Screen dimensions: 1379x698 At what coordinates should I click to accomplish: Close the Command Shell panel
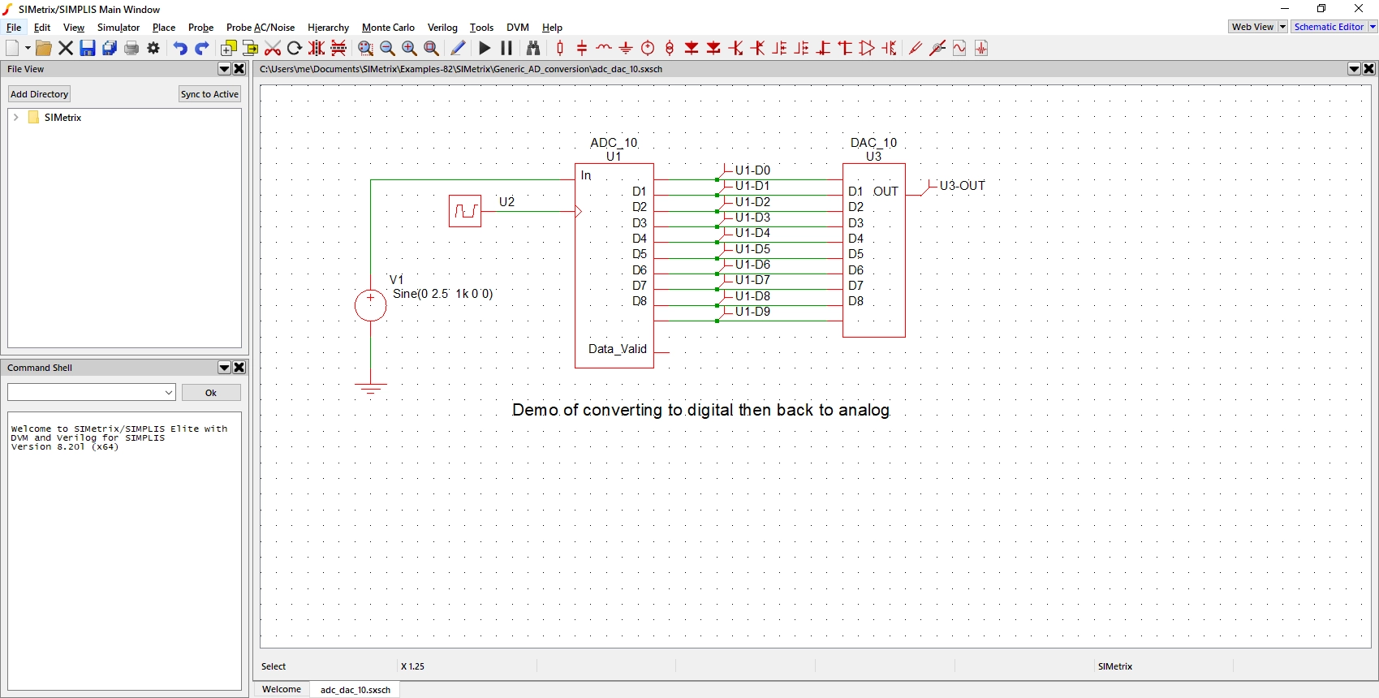(239, 368)
